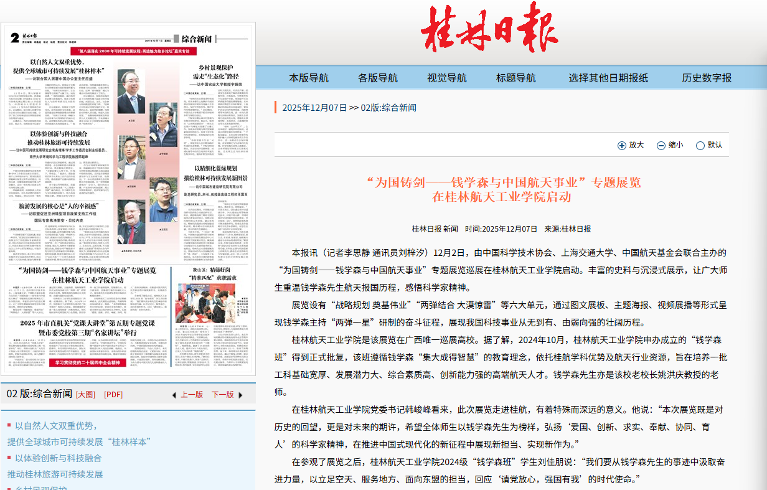The width and height of the screenshot is (767, 490).
Task: Open article 以体验创新与科技融合 in list
Action: [58, 458]
